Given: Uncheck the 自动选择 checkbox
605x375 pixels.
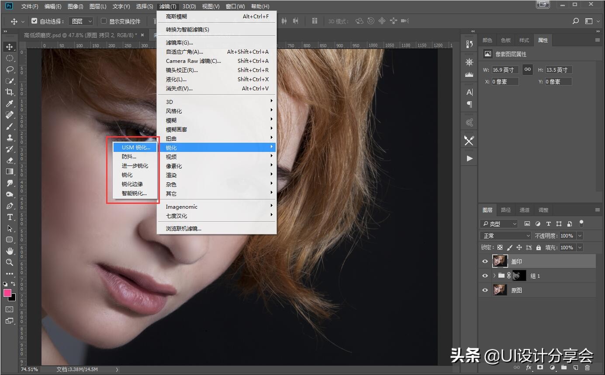Looking at the screenshot, I should (x=35, y=21).
